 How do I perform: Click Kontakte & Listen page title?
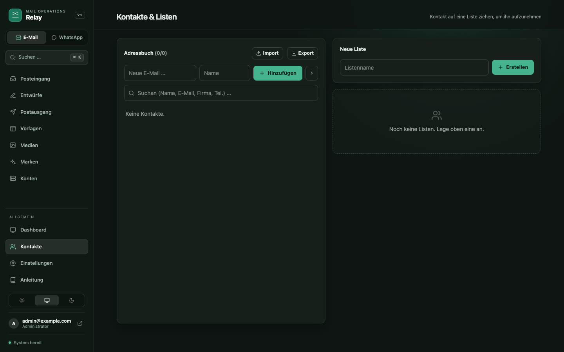146,17
